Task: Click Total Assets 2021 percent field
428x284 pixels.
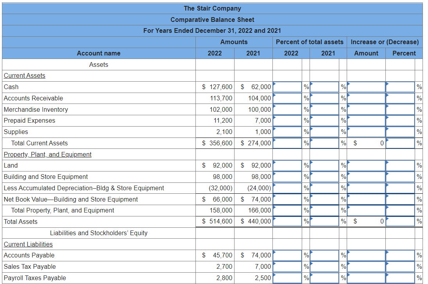Action: [324, 221]
